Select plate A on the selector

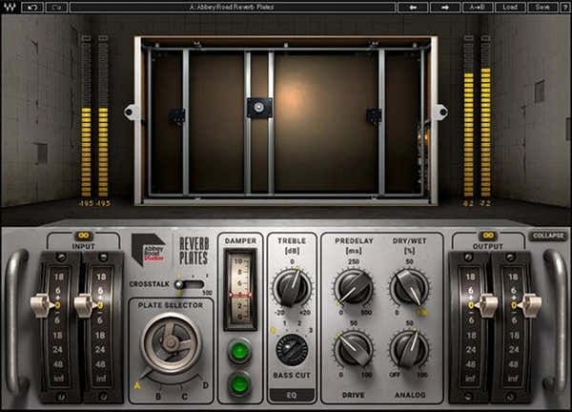[137, 385]
